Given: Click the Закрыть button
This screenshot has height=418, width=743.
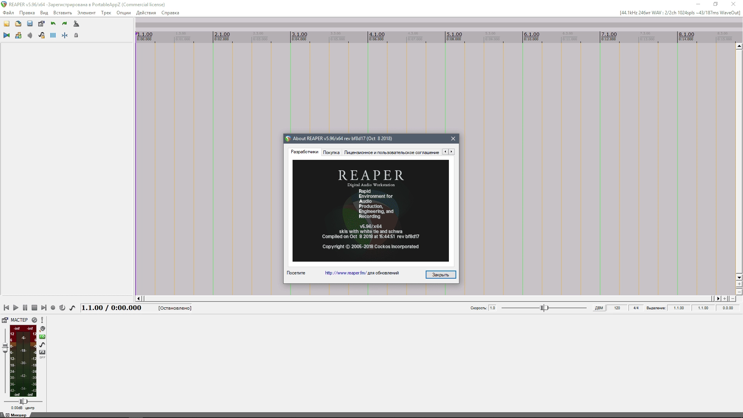Looking at the screenshot, I should pos(441,275).
